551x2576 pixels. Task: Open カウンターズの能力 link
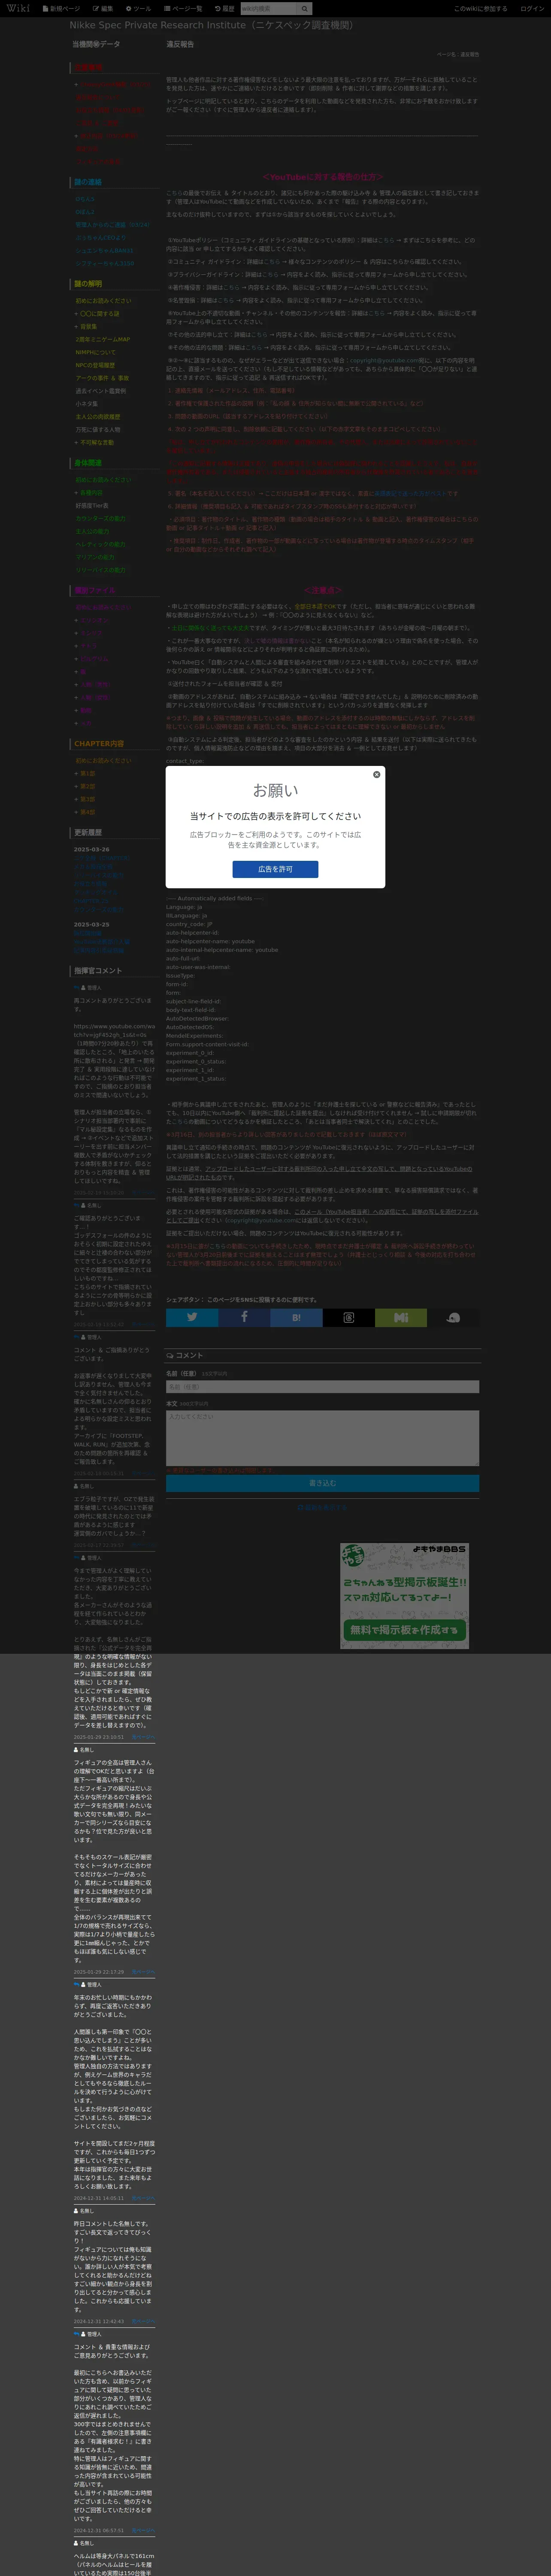(x=100, y=518)
